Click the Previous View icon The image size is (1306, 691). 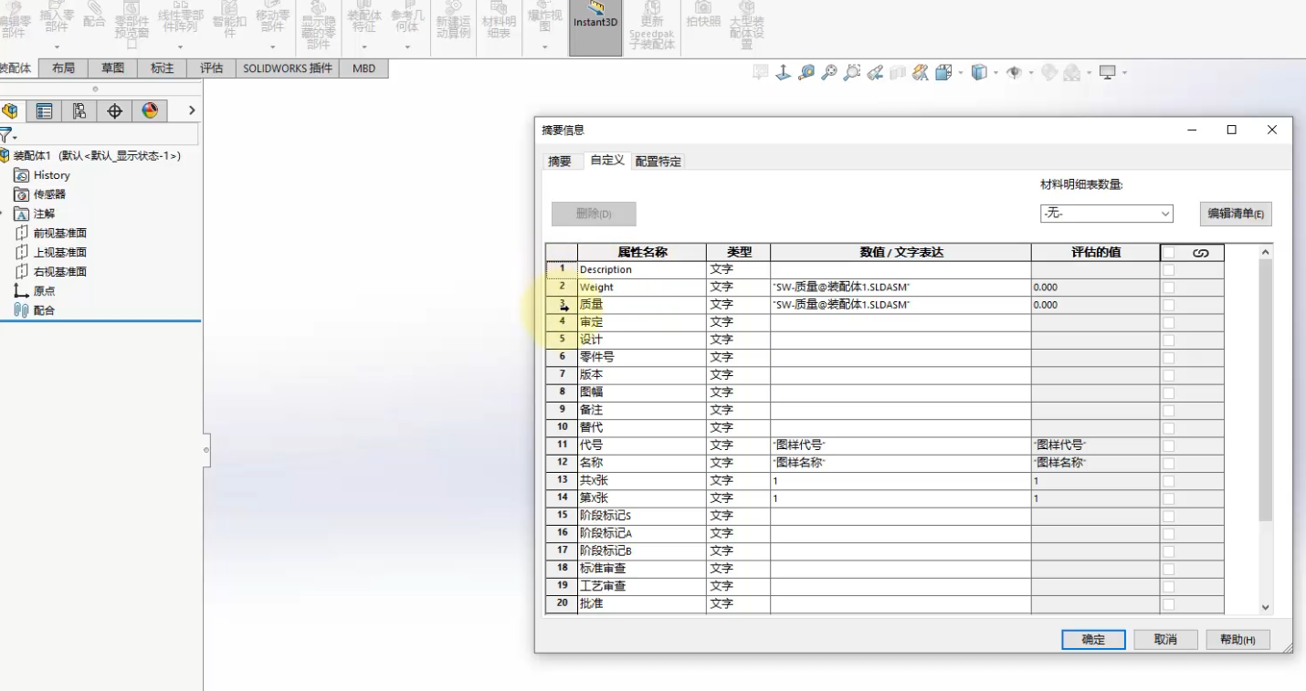pyautogui.click(x=875, y=72)
